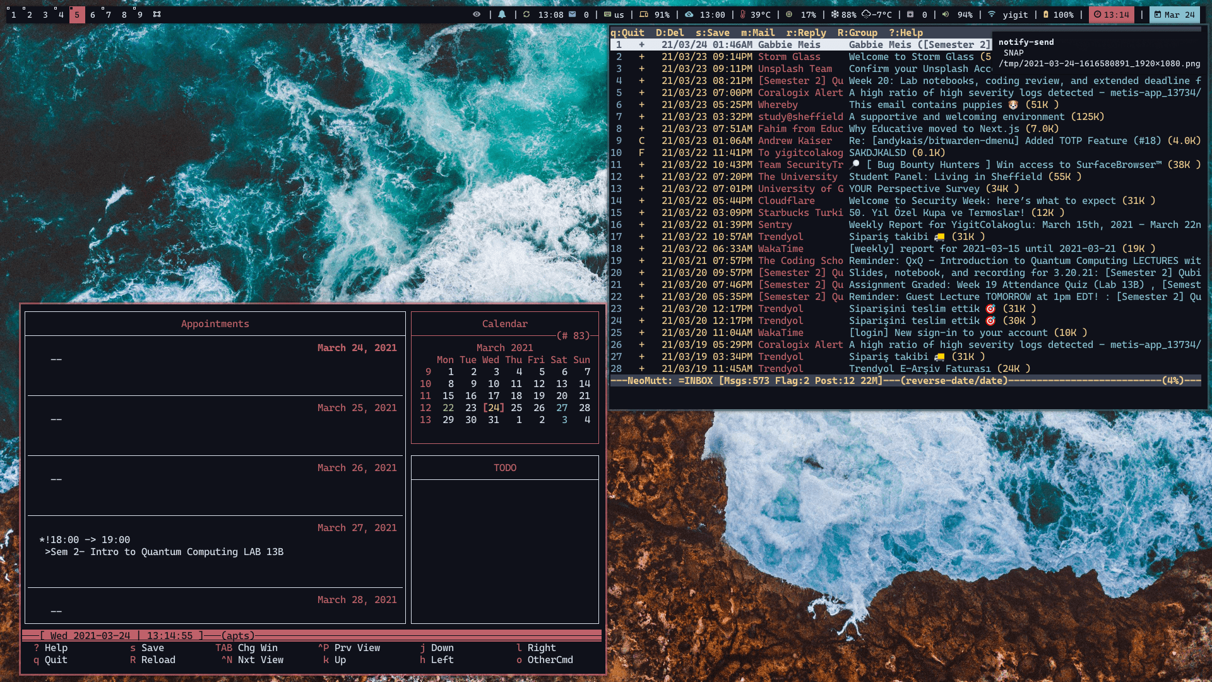Select day 27 in the March calendar
This screenshot has width=1212, height=682.
562,408
